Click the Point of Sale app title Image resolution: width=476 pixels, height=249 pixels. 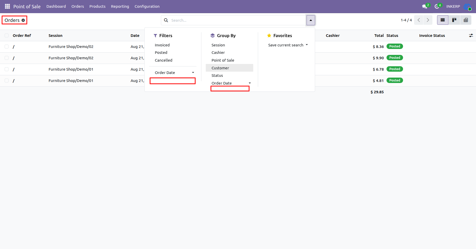[x=27, y=6]
